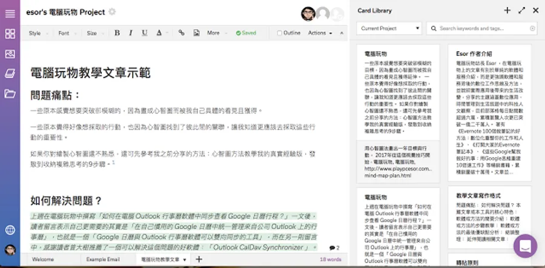545x268 pixels.
Task: Open the chat support bubble
Action: click(x=525, y=246)
